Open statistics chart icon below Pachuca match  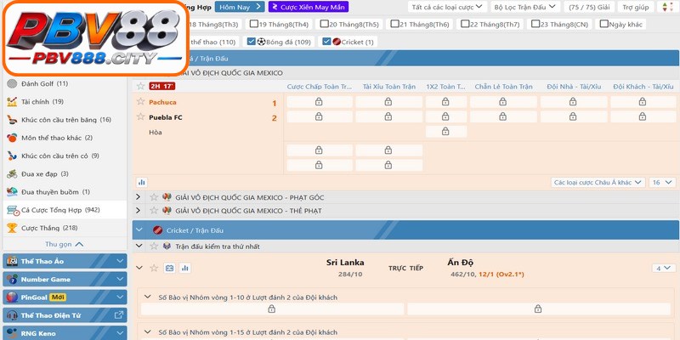(141, 183)
